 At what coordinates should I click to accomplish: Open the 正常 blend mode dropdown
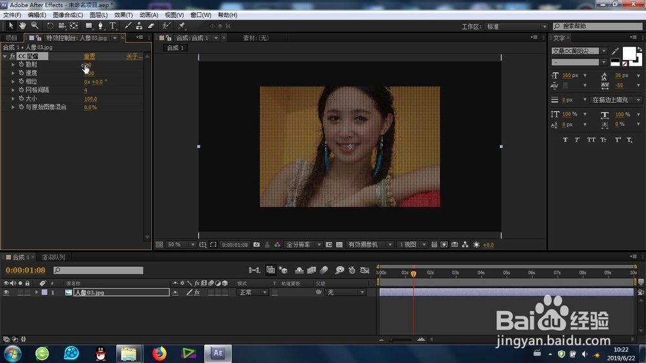pyautogui.click(x=253, y=292)
